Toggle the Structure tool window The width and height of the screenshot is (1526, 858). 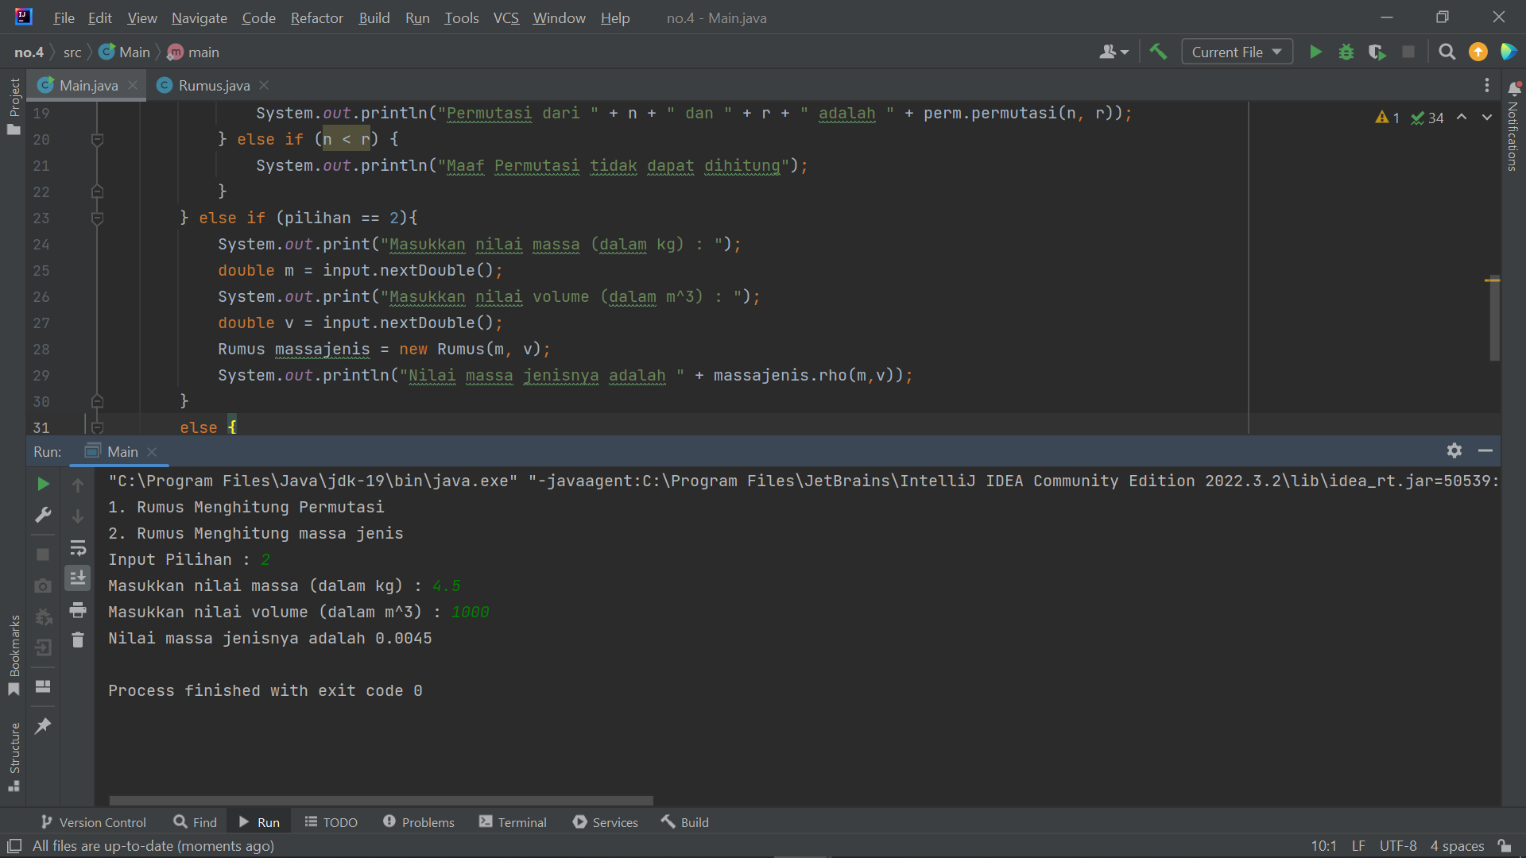[x=15, y=756]
